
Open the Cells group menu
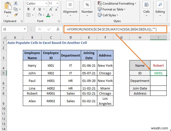click(x=146, y=9)
